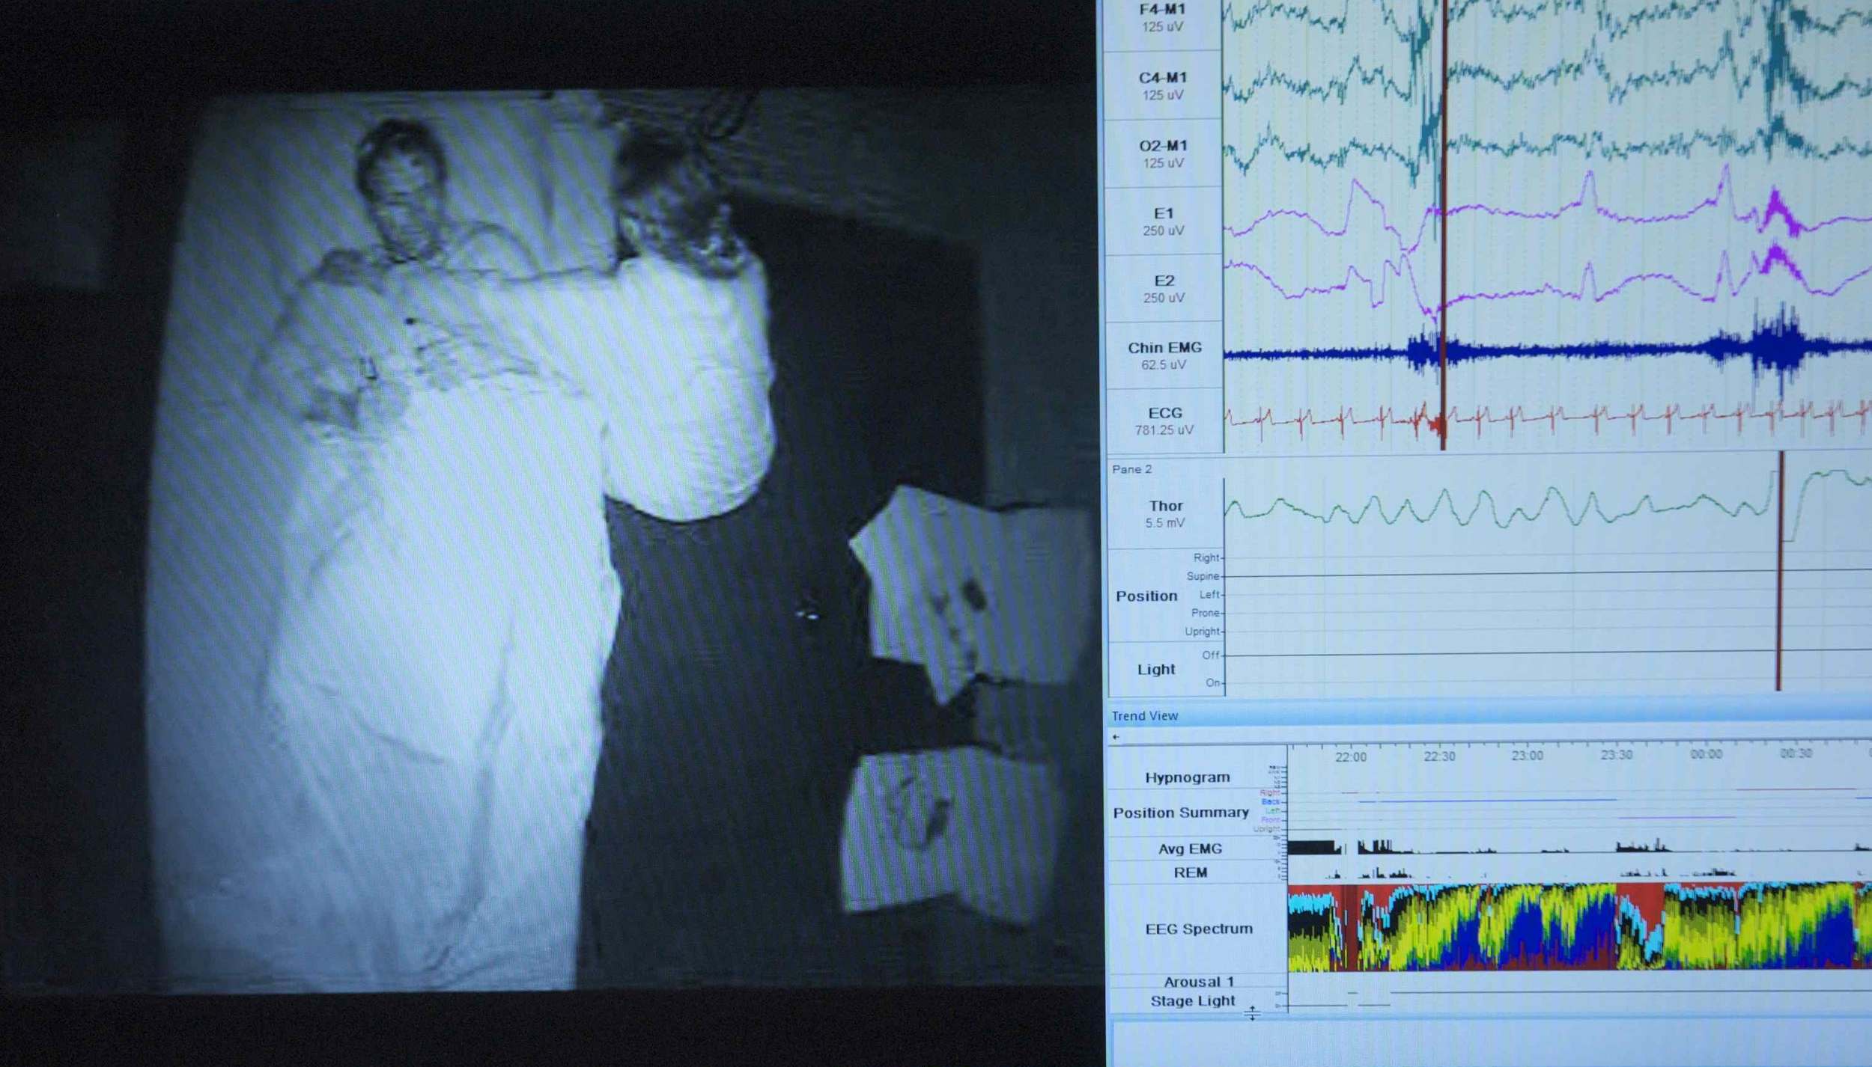Click the Hypnogram trend label
This screenshot has width=1872, height=1067.
1187,778
